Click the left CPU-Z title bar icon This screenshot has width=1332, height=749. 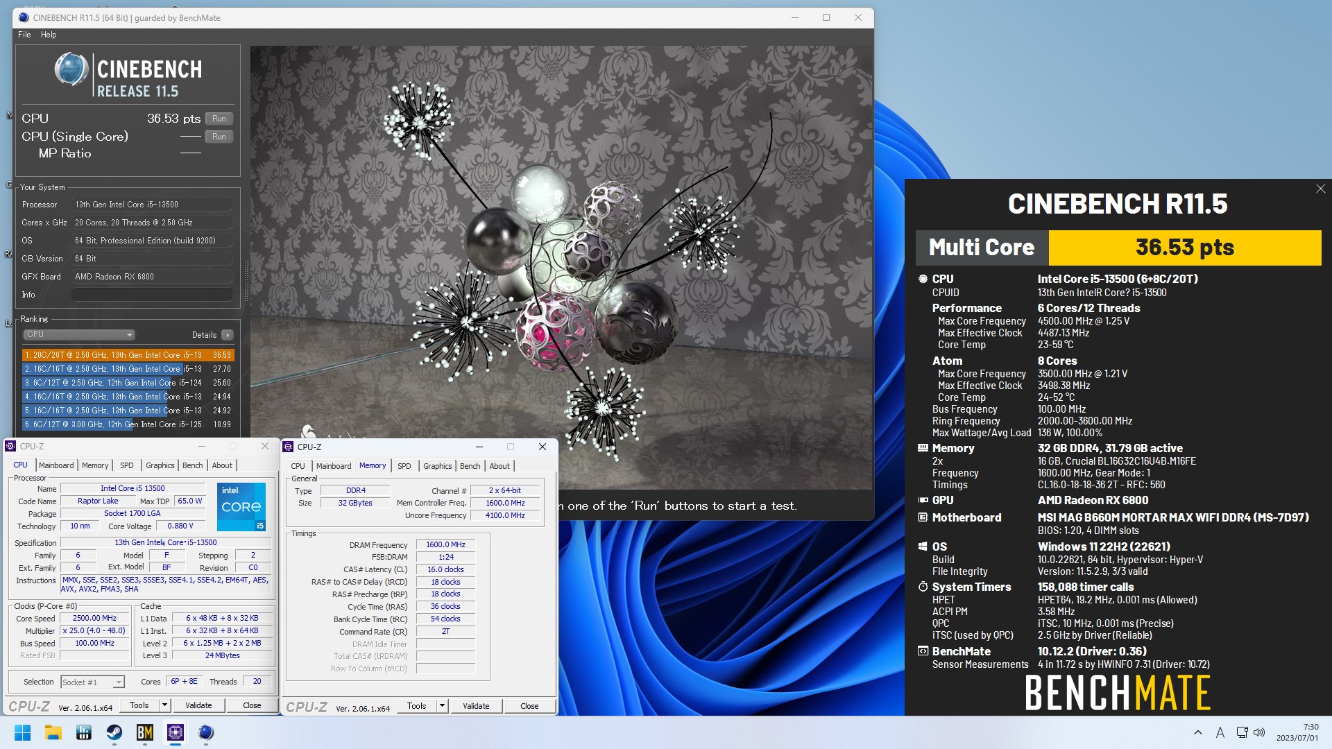10,446
